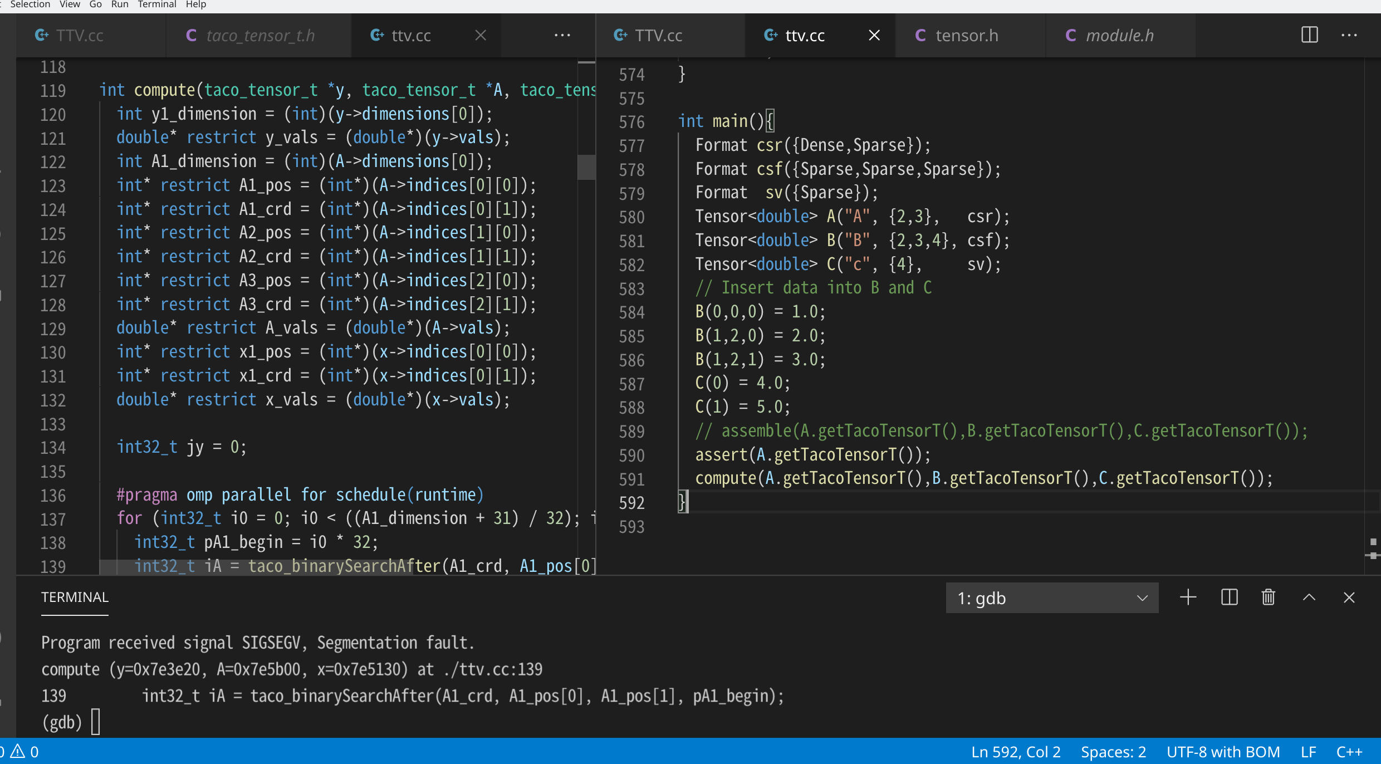Kill the active gdb terminal
The image size is (1381, 764).
click(1267, 597)
